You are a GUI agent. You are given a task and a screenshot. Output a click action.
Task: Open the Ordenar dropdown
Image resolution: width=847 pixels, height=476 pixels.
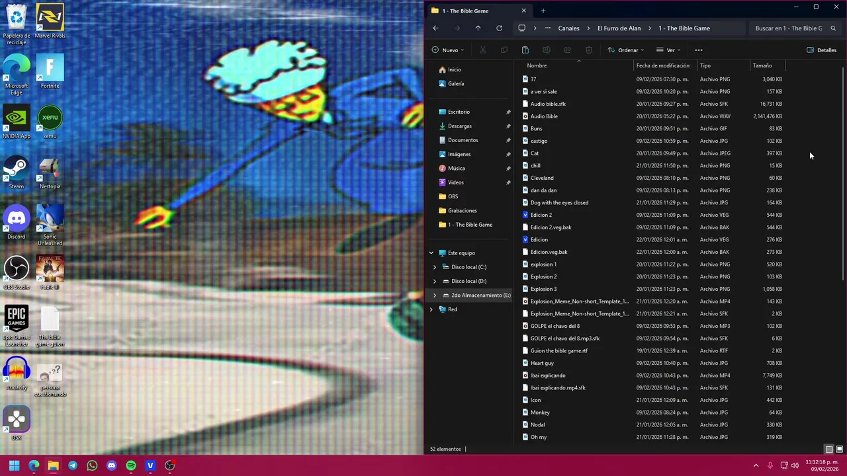pyautogui.click(x=626, y=50)
